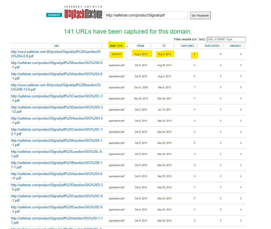Click the 141 URLs captured heading
Screen dimensions: 271x229
point(128,31)
